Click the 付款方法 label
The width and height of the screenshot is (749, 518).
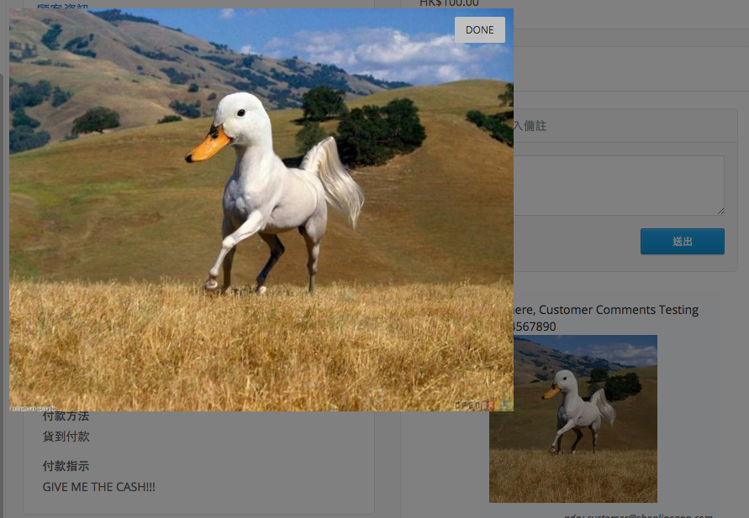pyautogui.click(x=66, y=416)
